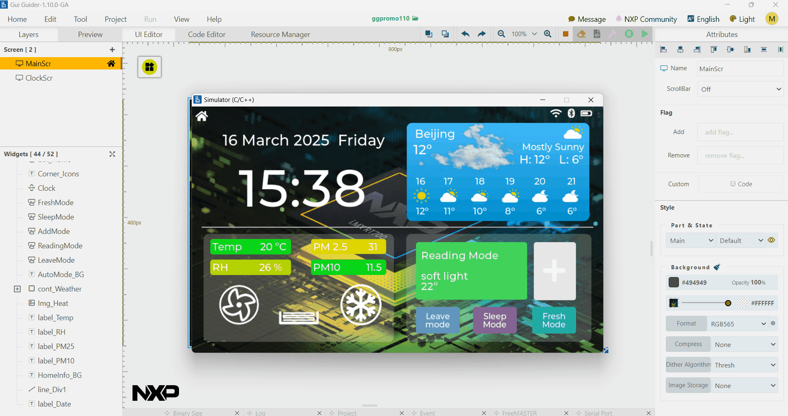
Task: Click the Redo icon in the toolbar
Action: tap(481, 34)
